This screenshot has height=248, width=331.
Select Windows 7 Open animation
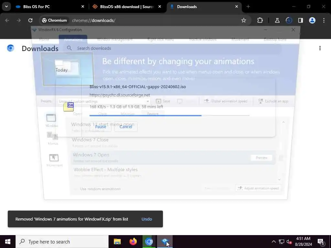(x=174, y=158)
